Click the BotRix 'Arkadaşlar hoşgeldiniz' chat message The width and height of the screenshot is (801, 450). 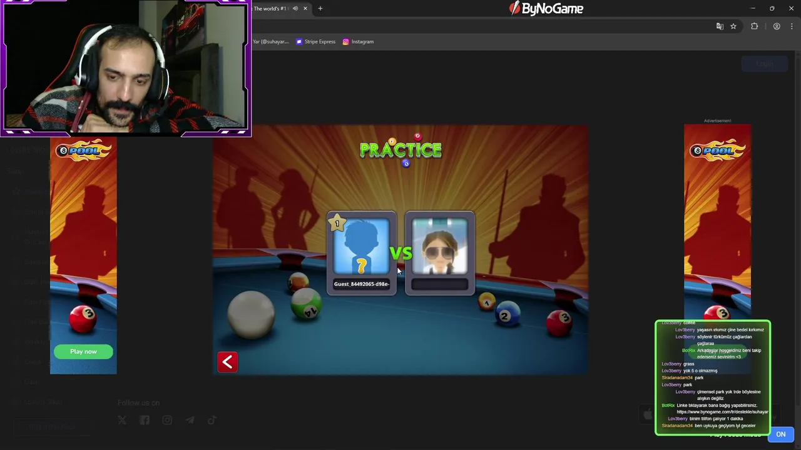[x=722, y=353]
